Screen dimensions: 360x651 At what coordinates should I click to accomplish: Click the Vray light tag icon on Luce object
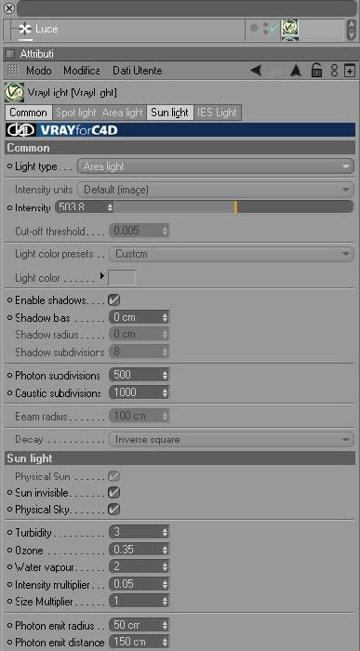click(x=290, y=28)
